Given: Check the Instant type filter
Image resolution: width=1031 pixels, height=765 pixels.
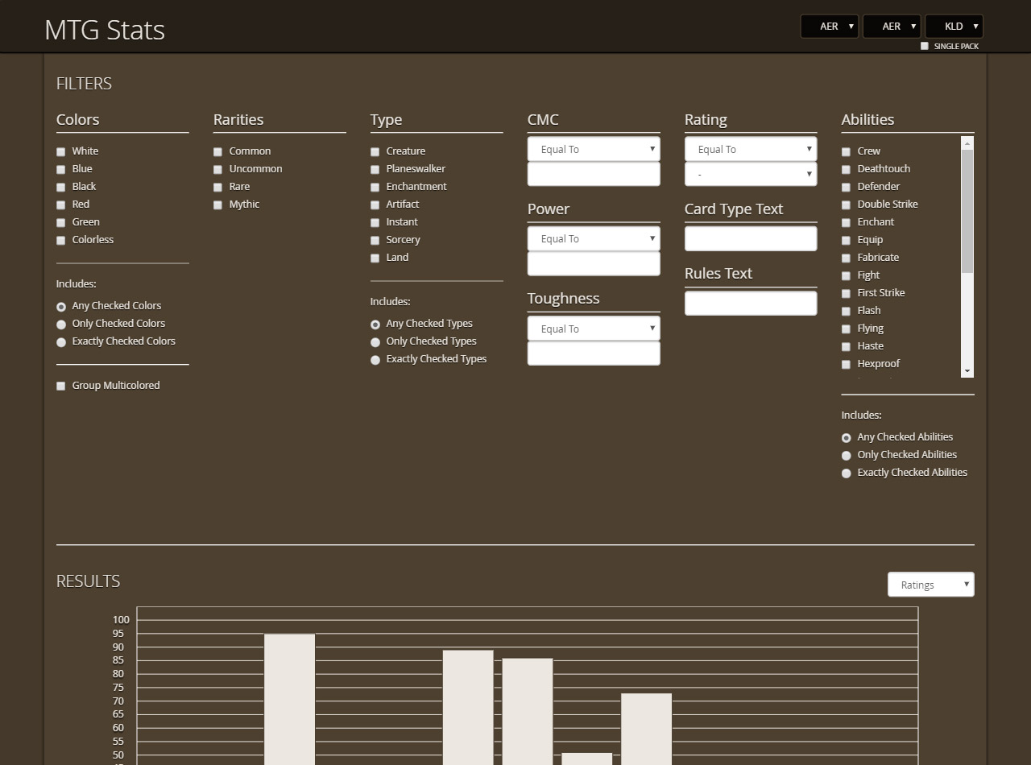Looking at the screenshot, I should point(375,222).
